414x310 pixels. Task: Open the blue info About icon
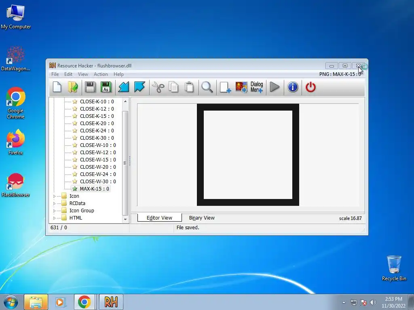[x=293, y=87]
